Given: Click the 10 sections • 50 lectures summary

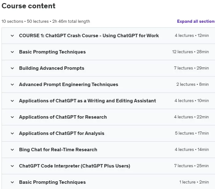Looking at the screenshot, I should point(46,21).
